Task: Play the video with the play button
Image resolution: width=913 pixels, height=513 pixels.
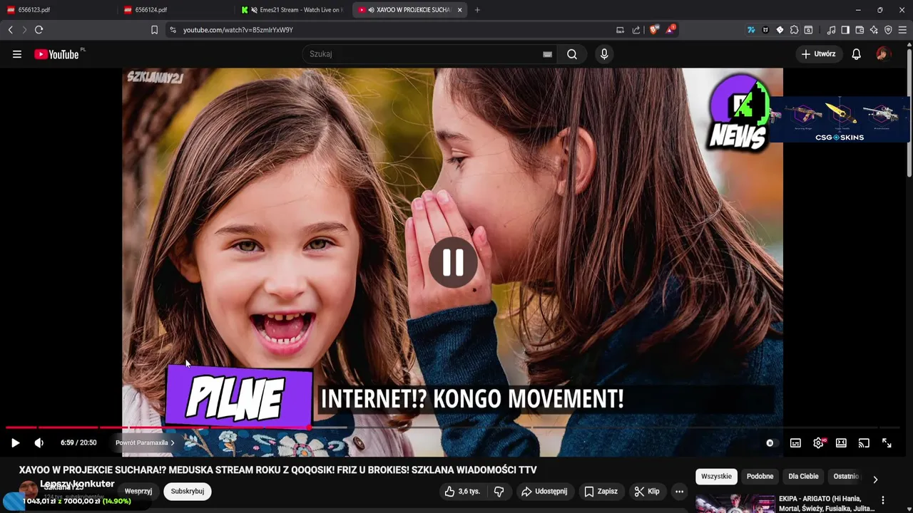Action: 15,442
